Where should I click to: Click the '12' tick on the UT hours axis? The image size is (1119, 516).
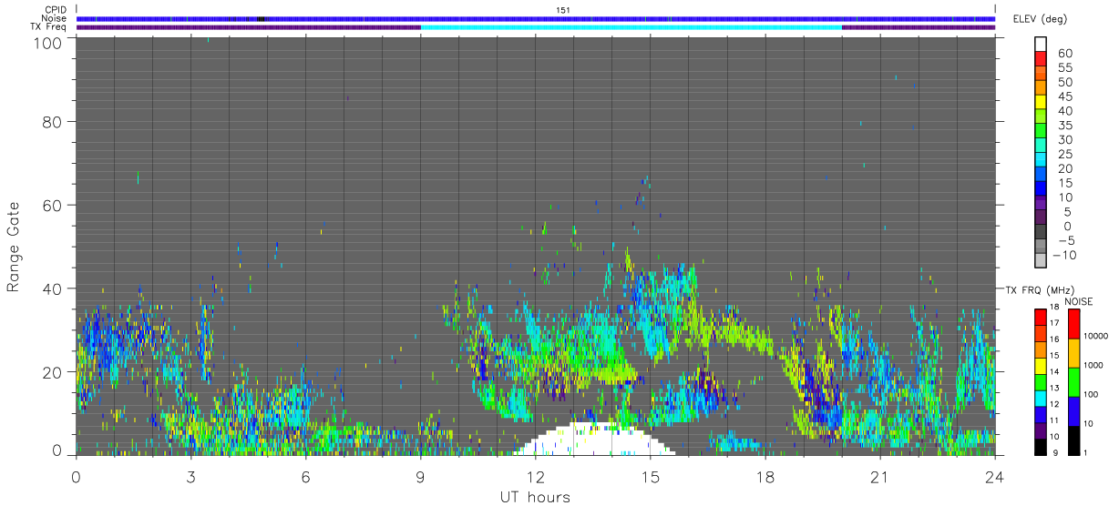pos(536,477)
